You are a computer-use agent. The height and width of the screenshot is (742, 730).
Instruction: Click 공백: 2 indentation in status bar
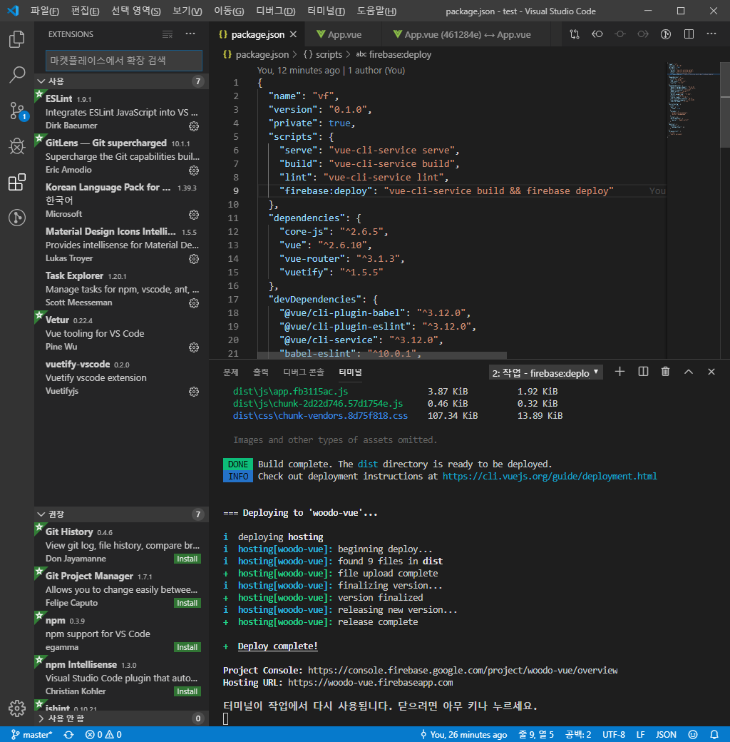pos(577,735)
